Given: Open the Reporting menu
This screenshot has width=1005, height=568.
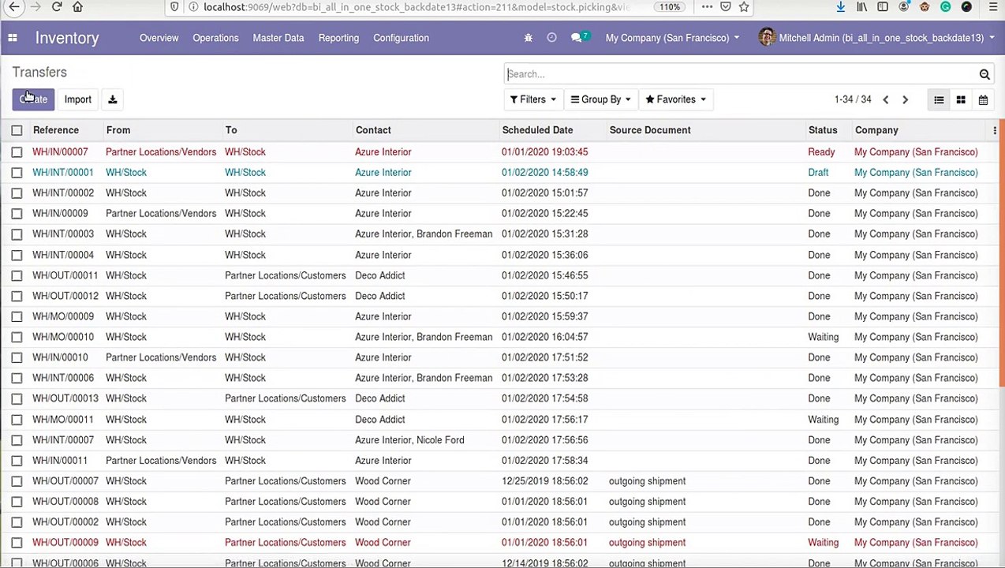Looking at the screenshot, I should [x=338, y=38].
